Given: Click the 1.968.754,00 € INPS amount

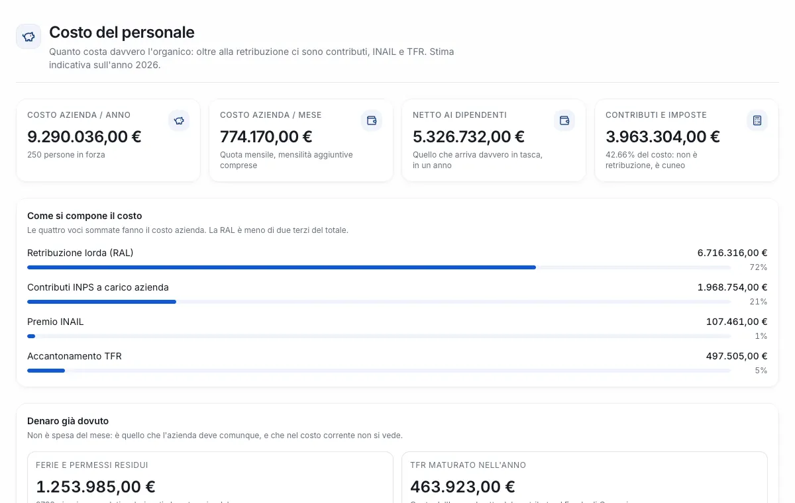Looking at the screenshot, I should click(x=732, y=287).
